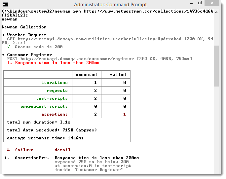Click the green check mark passing test
The width and height of the screenshot is (226, 179).
(9, 47)
